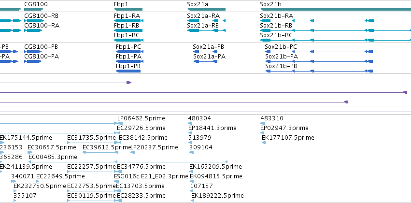Select the Fbp1 gene bar
The image size is (411, 203).
[128, 9]
